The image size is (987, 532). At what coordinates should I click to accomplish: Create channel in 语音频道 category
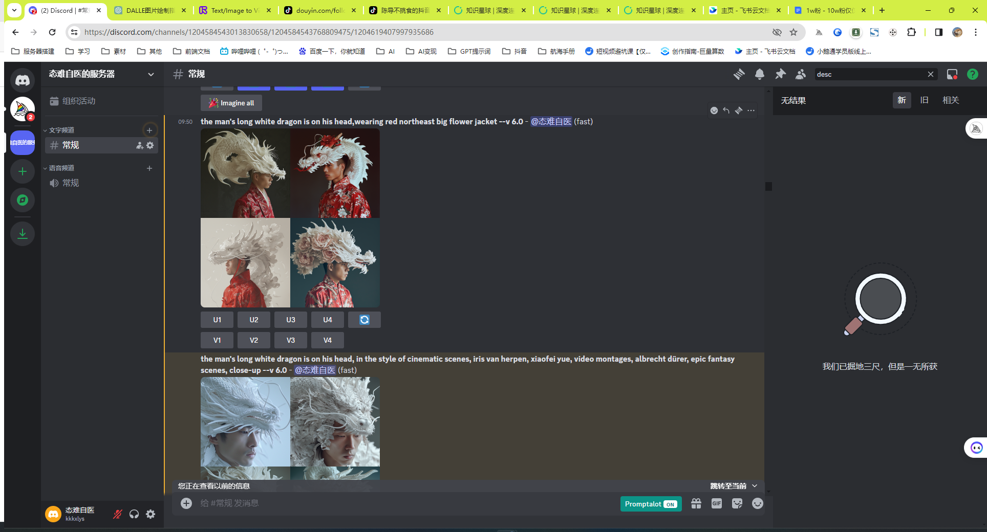149,168
